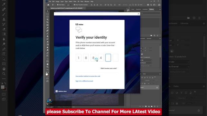Viewport: 207px width, 116px height.
Task: Open the Filter menu
Action: (75, 1)
